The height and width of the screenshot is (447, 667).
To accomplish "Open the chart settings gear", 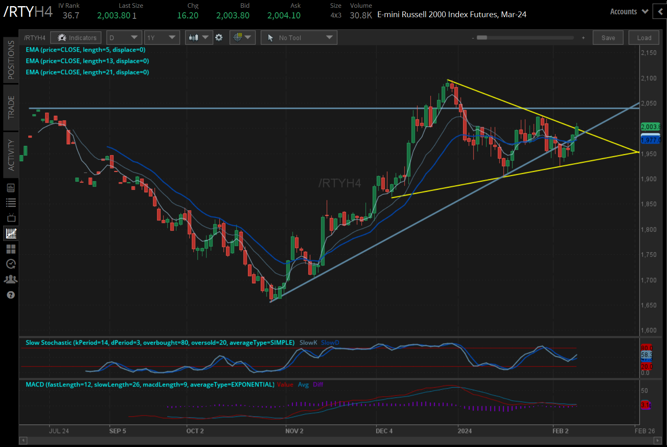I will point(219,38).
